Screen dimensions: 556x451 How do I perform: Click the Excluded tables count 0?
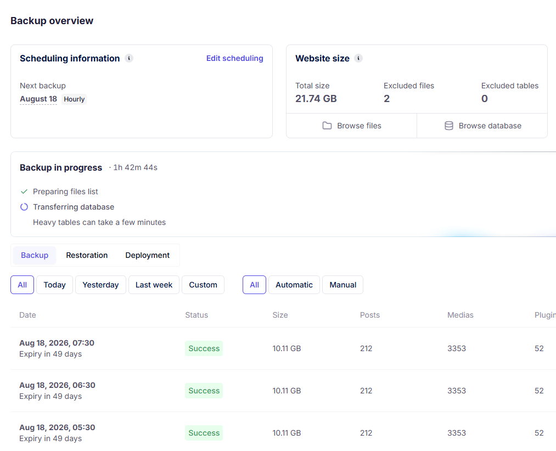(x=484, y=99)
